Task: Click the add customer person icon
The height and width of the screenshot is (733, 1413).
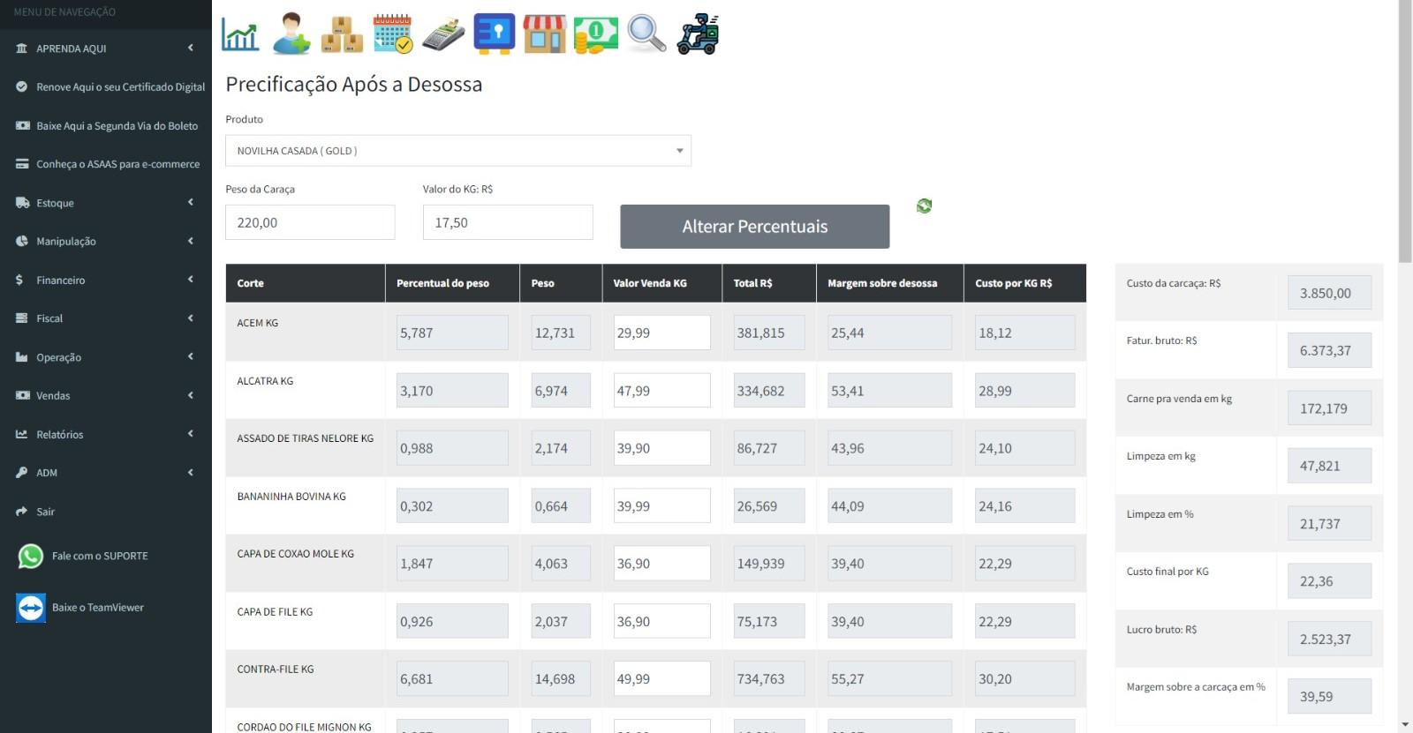Action: (x=291, y=34)
